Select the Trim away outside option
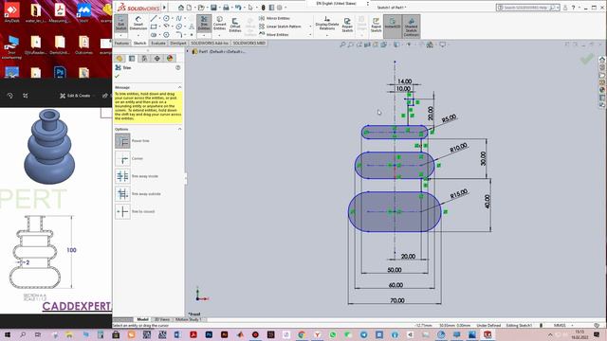607x341 pixels. pos(122,193)
